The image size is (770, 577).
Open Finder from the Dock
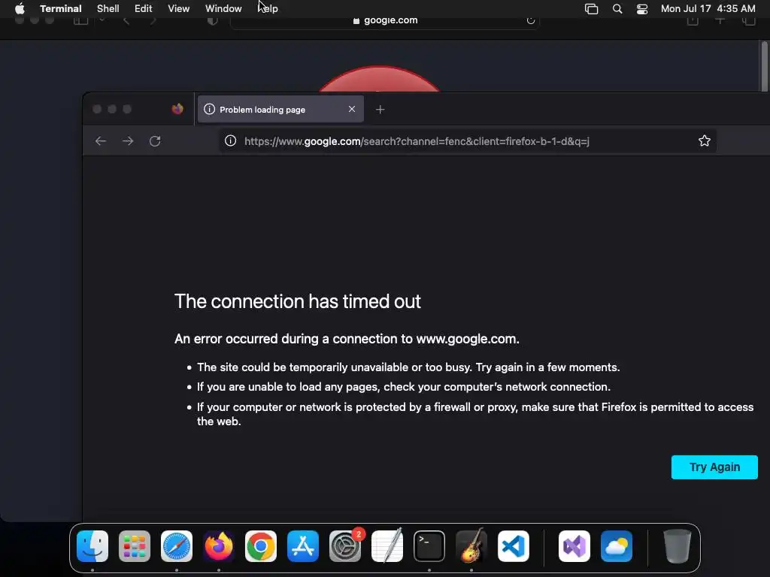click(x=92, y=546)
